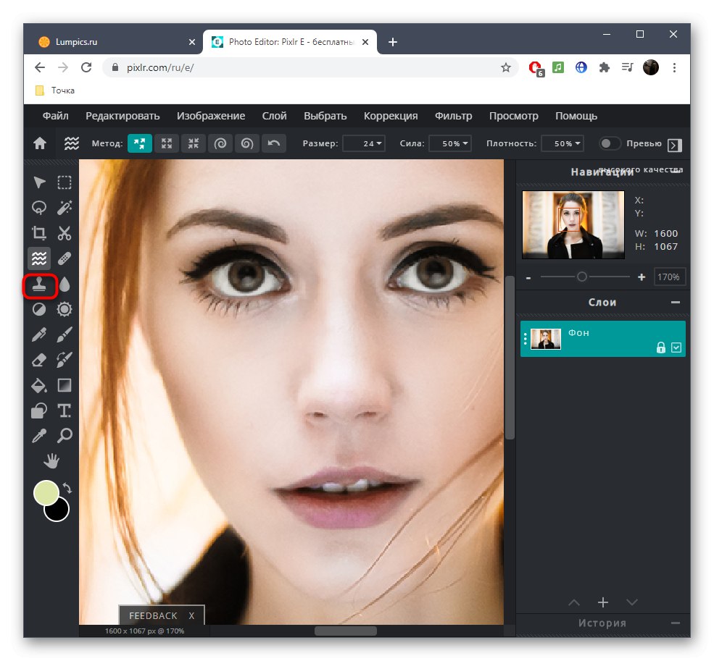The width and height of the screenshot is (714, 661).
Task: Select the Clone Stamp tool
Action: [40, 285]
